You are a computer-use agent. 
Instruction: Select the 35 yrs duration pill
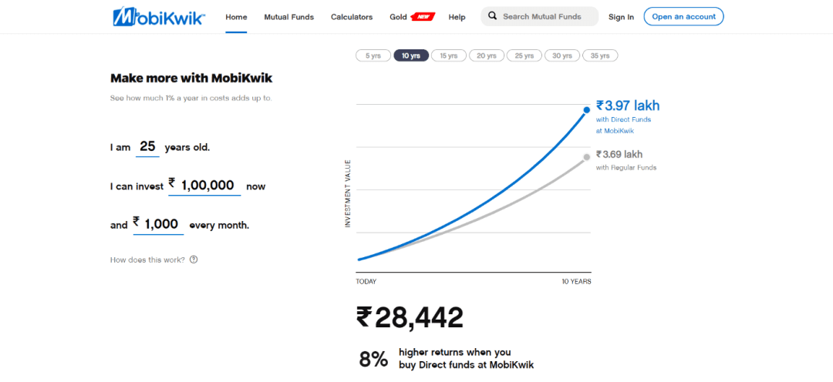[600, 55]
